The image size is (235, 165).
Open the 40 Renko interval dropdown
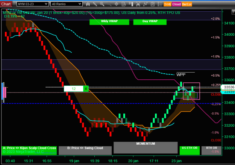[x=67, y=4]
